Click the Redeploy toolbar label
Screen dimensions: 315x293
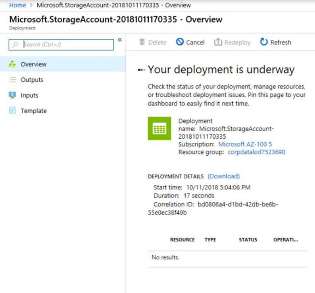point(238,42)
